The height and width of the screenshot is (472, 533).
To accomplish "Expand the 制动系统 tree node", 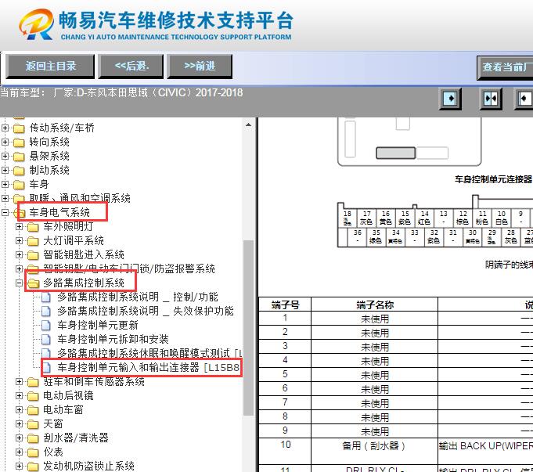I will (x=5, y=170).
